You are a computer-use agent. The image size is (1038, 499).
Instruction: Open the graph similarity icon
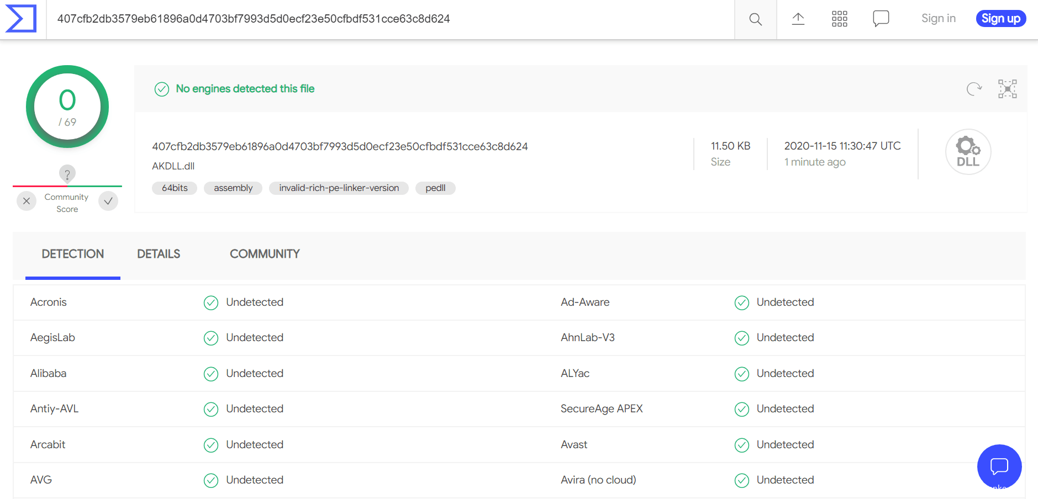click(1007, 89)
